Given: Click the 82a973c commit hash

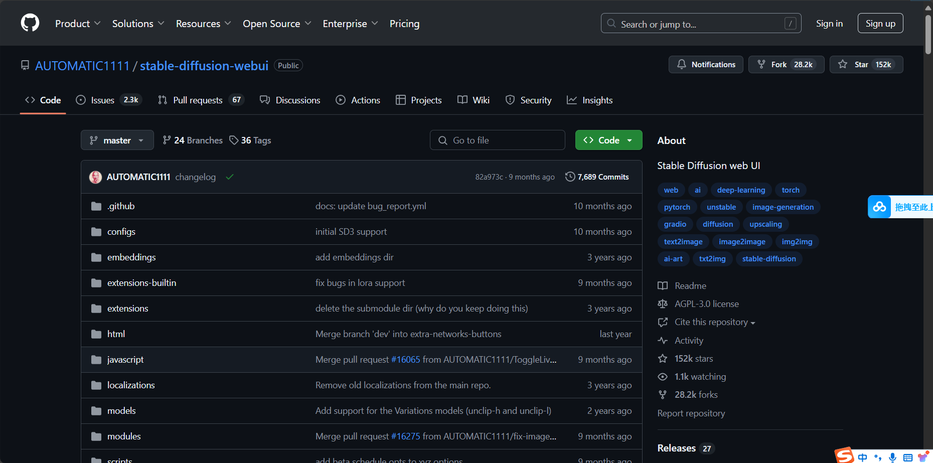Looking at the screenshot, I should pos(489,177).
